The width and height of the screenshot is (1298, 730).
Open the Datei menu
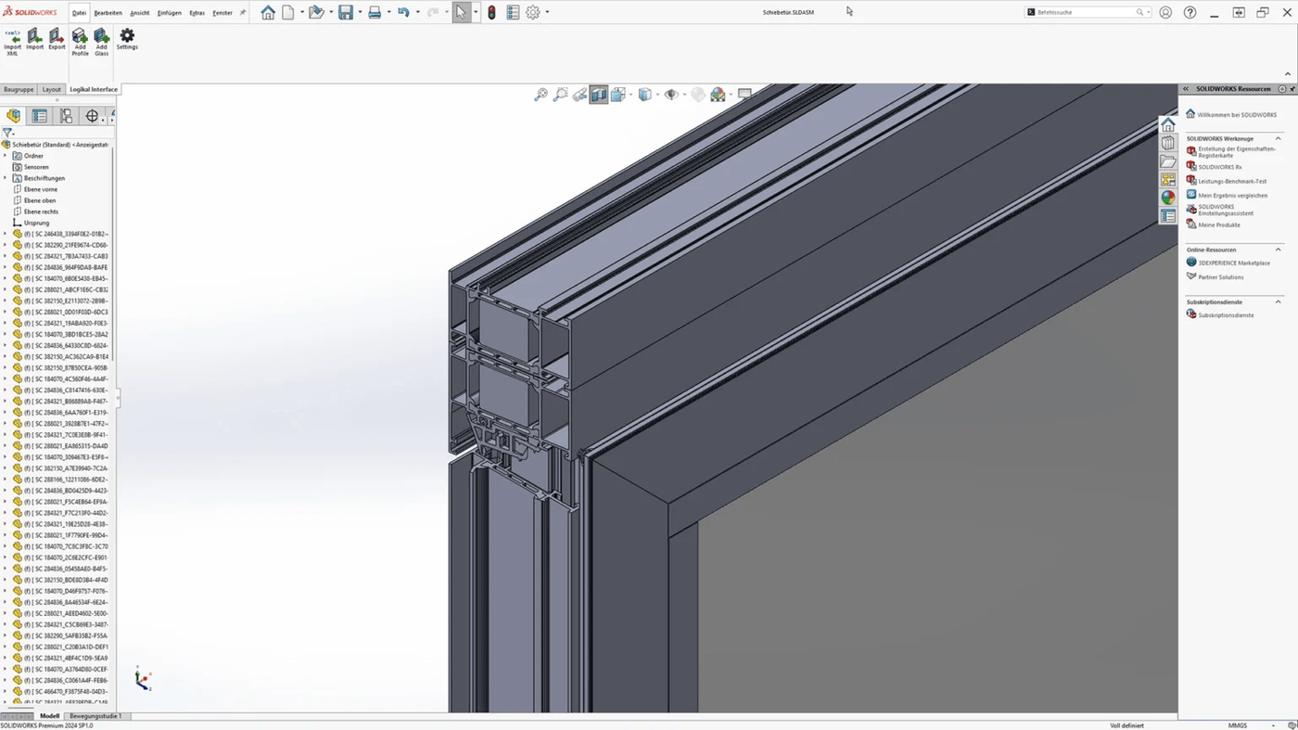pos(78,12)
